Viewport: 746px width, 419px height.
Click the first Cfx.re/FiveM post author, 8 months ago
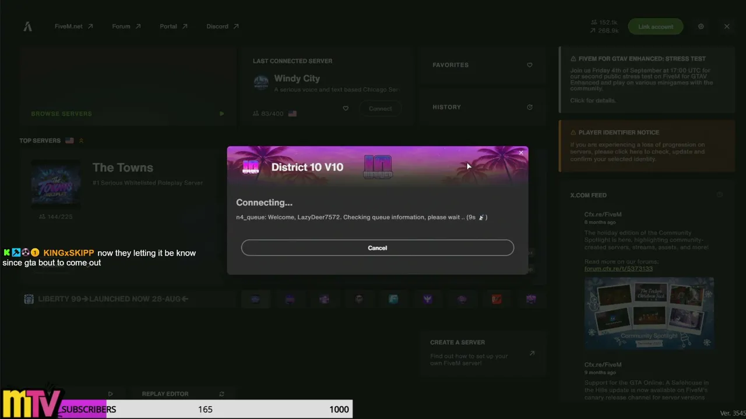tap(603, 214)
